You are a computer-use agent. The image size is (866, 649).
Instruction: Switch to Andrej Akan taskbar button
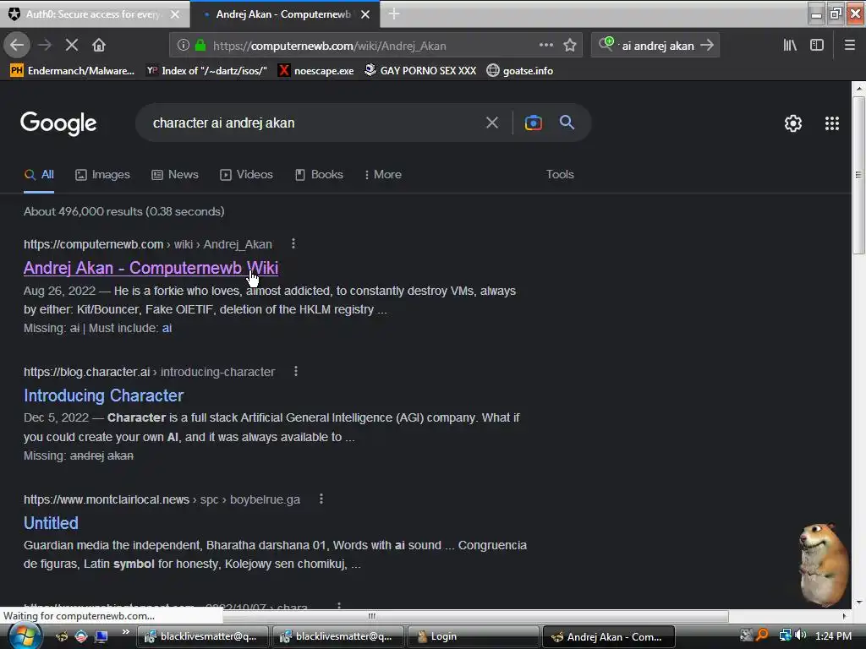[609, 636]
